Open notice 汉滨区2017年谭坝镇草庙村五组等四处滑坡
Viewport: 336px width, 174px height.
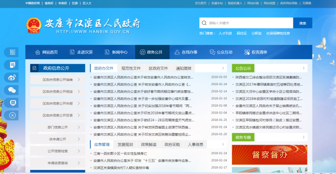[269, 84]
